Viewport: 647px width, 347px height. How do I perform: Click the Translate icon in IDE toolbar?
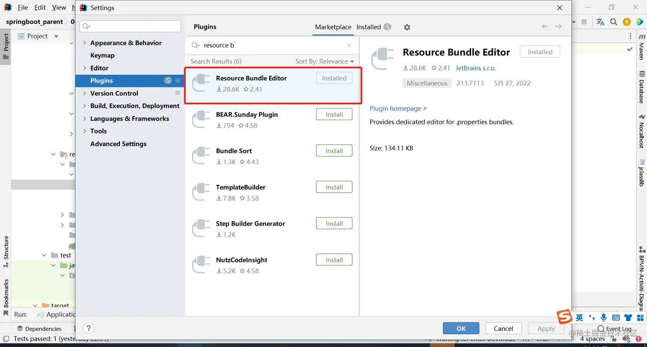coord(600,22)
